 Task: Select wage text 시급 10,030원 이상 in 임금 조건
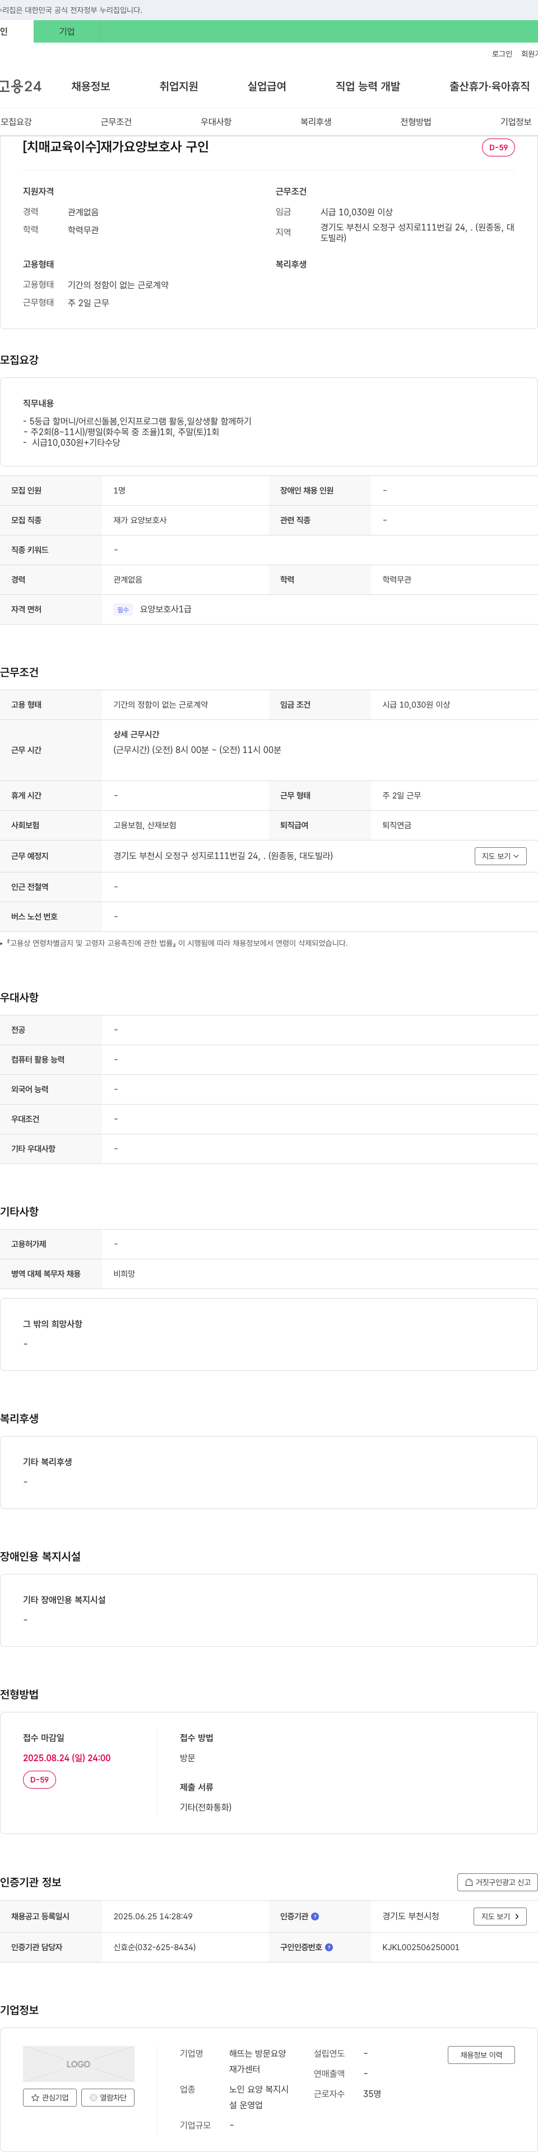416,705
